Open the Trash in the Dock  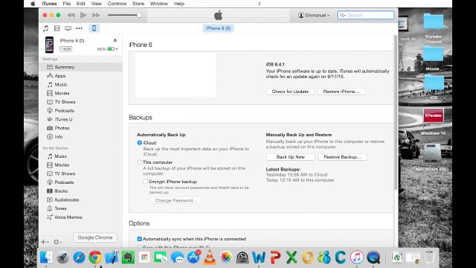click(429, 258)
